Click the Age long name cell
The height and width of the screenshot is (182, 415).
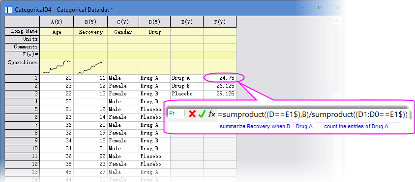(x=57, y=32)
